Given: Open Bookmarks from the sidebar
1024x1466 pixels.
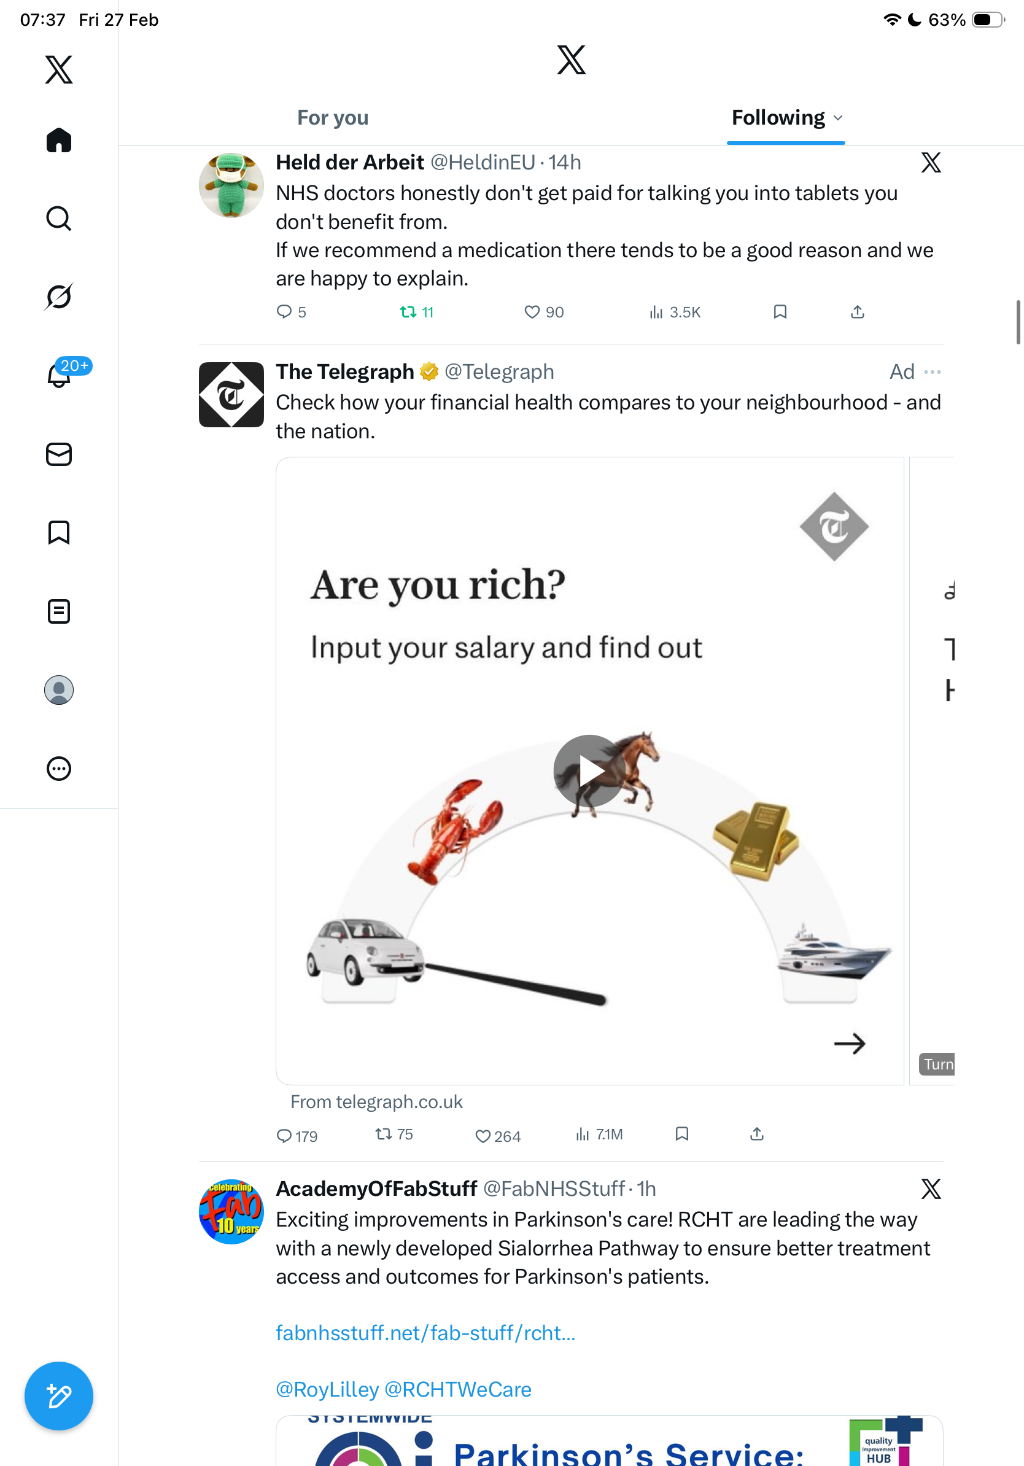Looking at the screenshot, I should pos(59,532).
